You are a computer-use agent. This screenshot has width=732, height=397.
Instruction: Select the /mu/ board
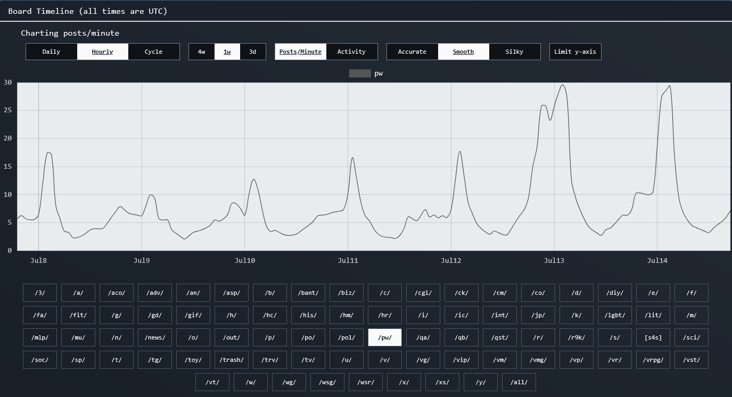click(78, 337)
